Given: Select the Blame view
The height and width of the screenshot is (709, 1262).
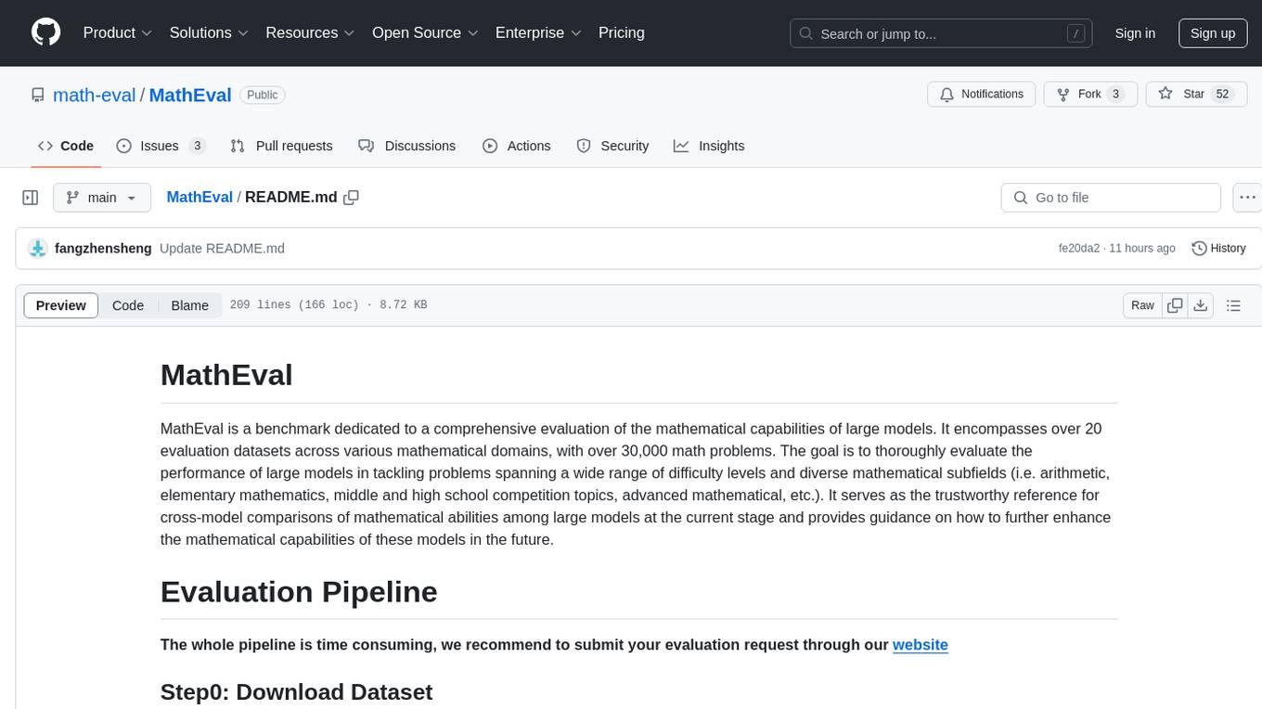Looking at the screenshot, I should [190, 305].
